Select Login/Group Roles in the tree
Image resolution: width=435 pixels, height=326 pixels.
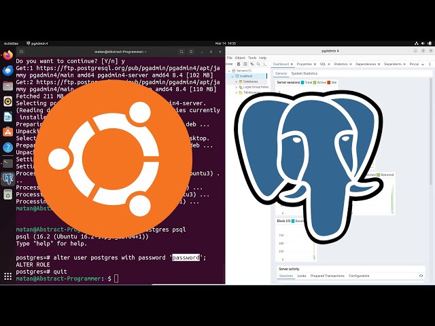coord(256,87)
